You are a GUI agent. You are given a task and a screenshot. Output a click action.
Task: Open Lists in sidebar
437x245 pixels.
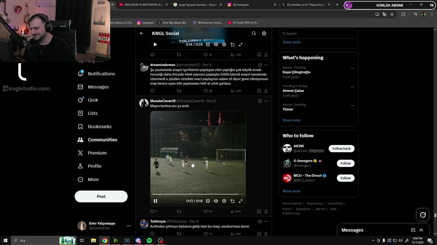click(x=88, y=113)
